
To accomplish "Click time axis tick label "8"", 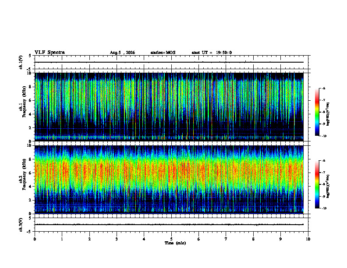I will [253, 239].
